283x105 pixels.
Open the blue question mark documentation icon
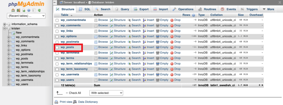click(29, 10)
